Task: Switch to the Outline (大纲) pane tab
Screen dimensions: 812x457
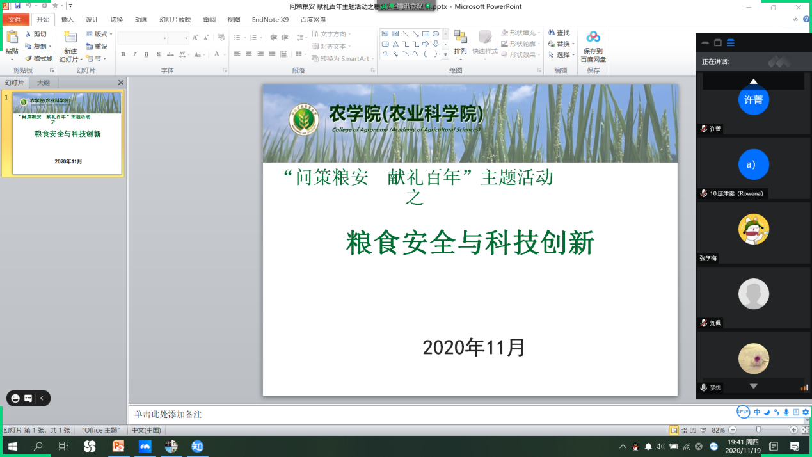Action: (43, 83)
